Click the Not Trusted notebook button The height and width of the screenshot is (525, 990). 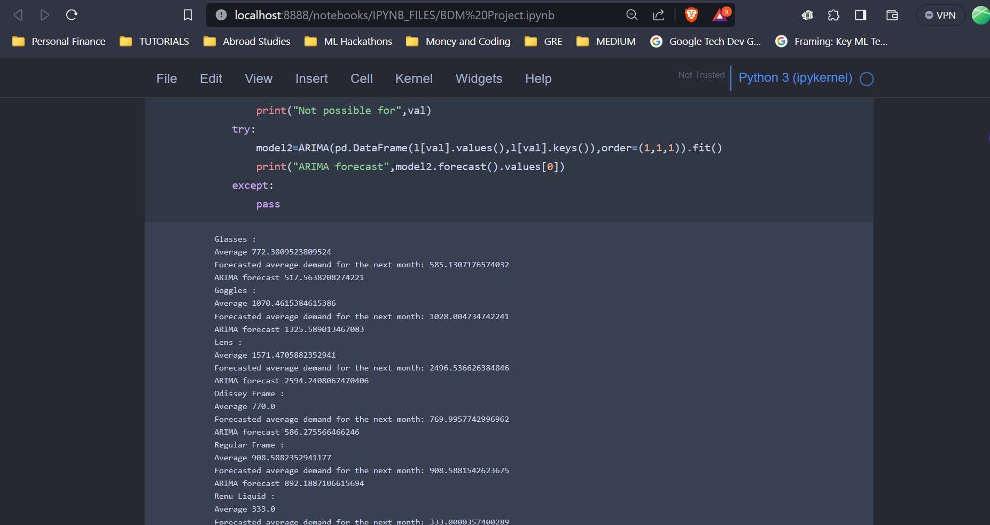701,75
